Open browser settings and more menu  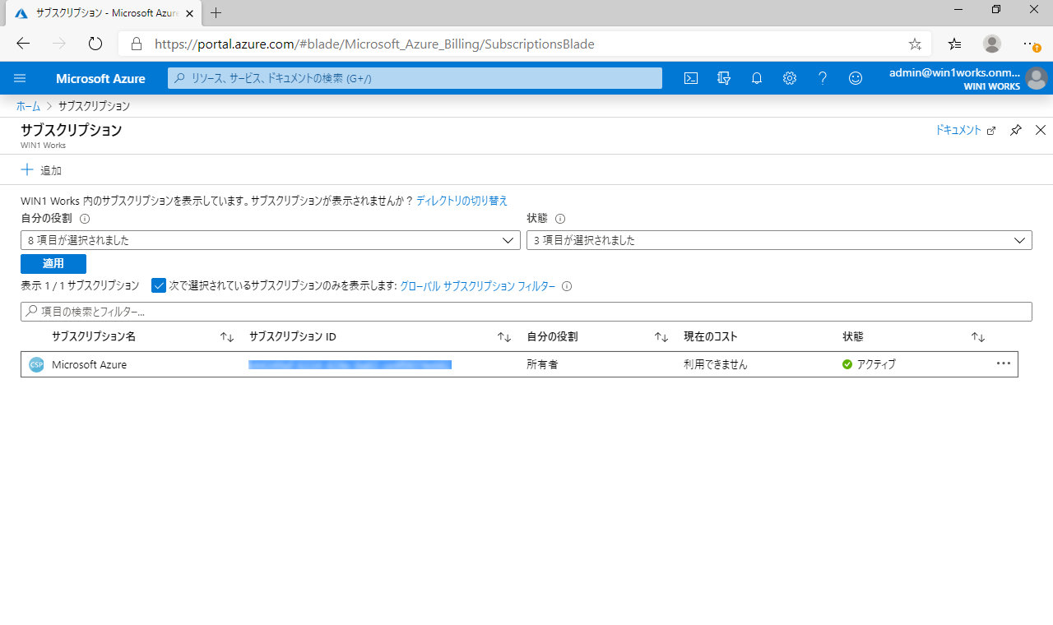pyautogui.click(x=1030, y=44)
